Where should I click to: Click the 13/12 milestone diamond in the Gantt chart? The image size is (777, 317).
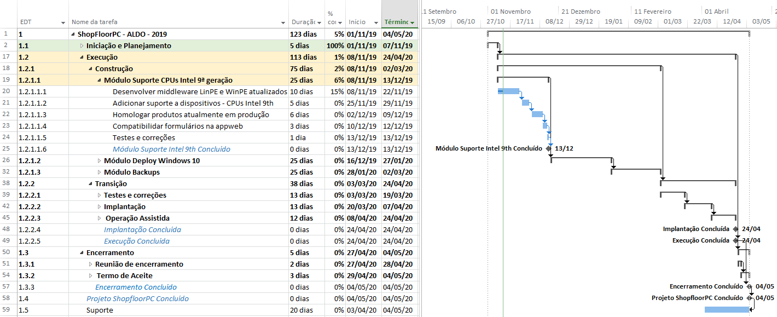click(548, 148)
